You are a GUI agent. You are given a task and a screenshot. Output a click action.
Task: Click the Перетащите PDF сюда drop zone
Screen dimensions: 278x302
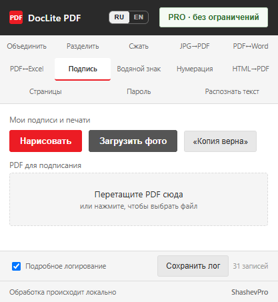(x=139, y=199)
